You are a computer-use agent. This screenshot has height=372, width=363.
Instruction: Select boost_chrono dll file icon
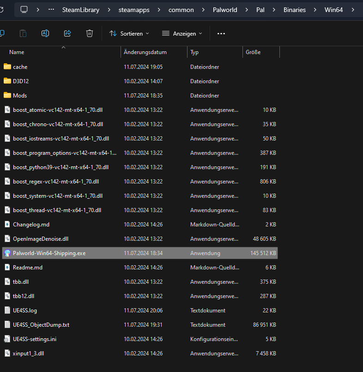coord(7,124)
